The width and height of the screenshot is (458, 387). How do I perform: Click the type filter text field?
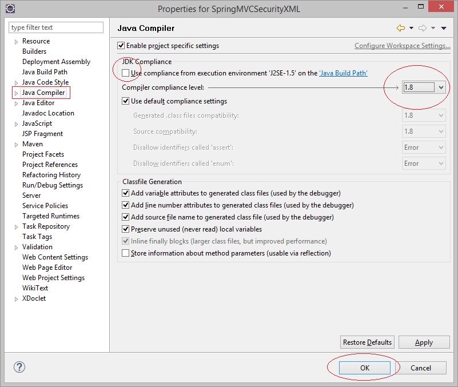coord(56,27)
